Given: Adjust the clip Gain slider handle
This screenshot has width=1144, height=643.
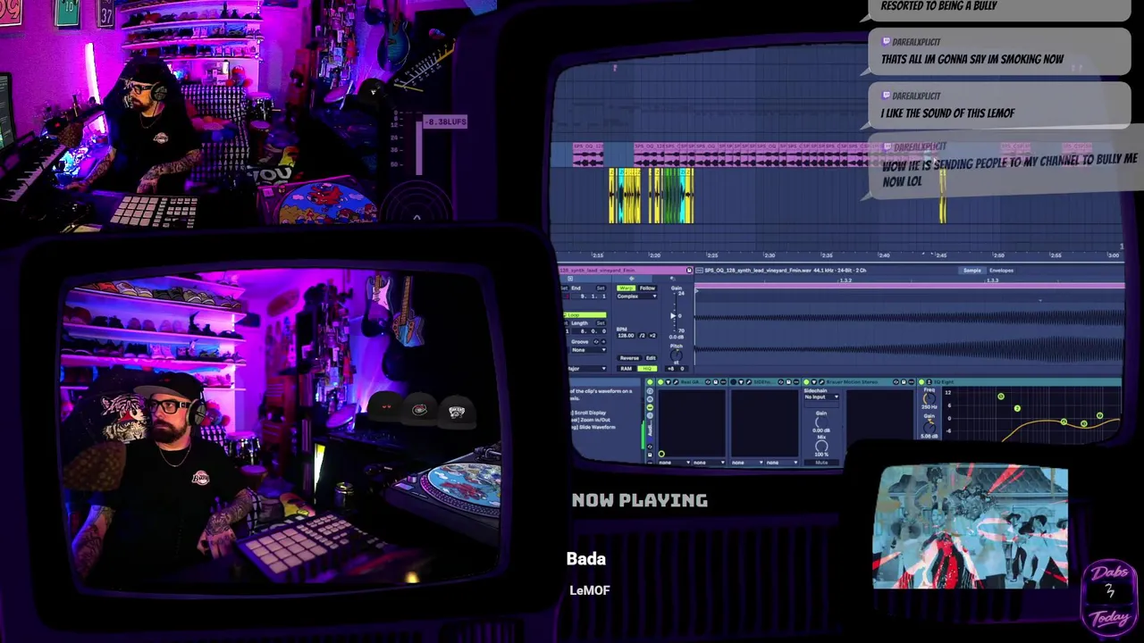Looking at the screenshot, I should [673, 316].
